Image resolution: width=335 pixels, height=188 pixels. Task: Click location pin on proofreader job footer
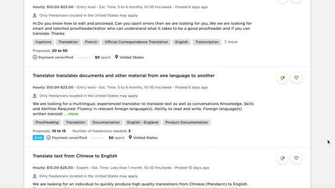116,57
